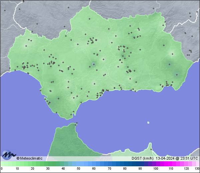Open the © Meteoclimatic copyright link
200x173 pixels.
coord(29,158)
